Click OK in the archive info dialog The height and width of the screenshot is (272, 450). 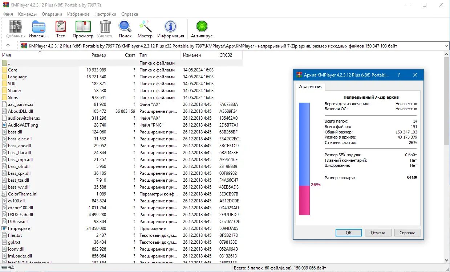(x=348, y=232)
